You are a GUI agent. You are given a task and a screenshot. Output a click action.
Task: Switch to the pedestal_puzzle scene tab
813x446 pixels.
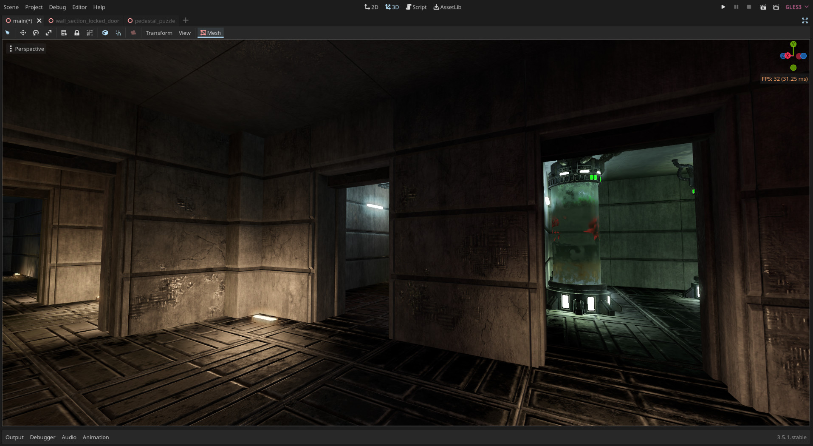[155, 20]
